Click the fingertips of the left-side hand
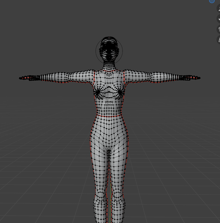The image size is (220, 223). tap(21, 78)
